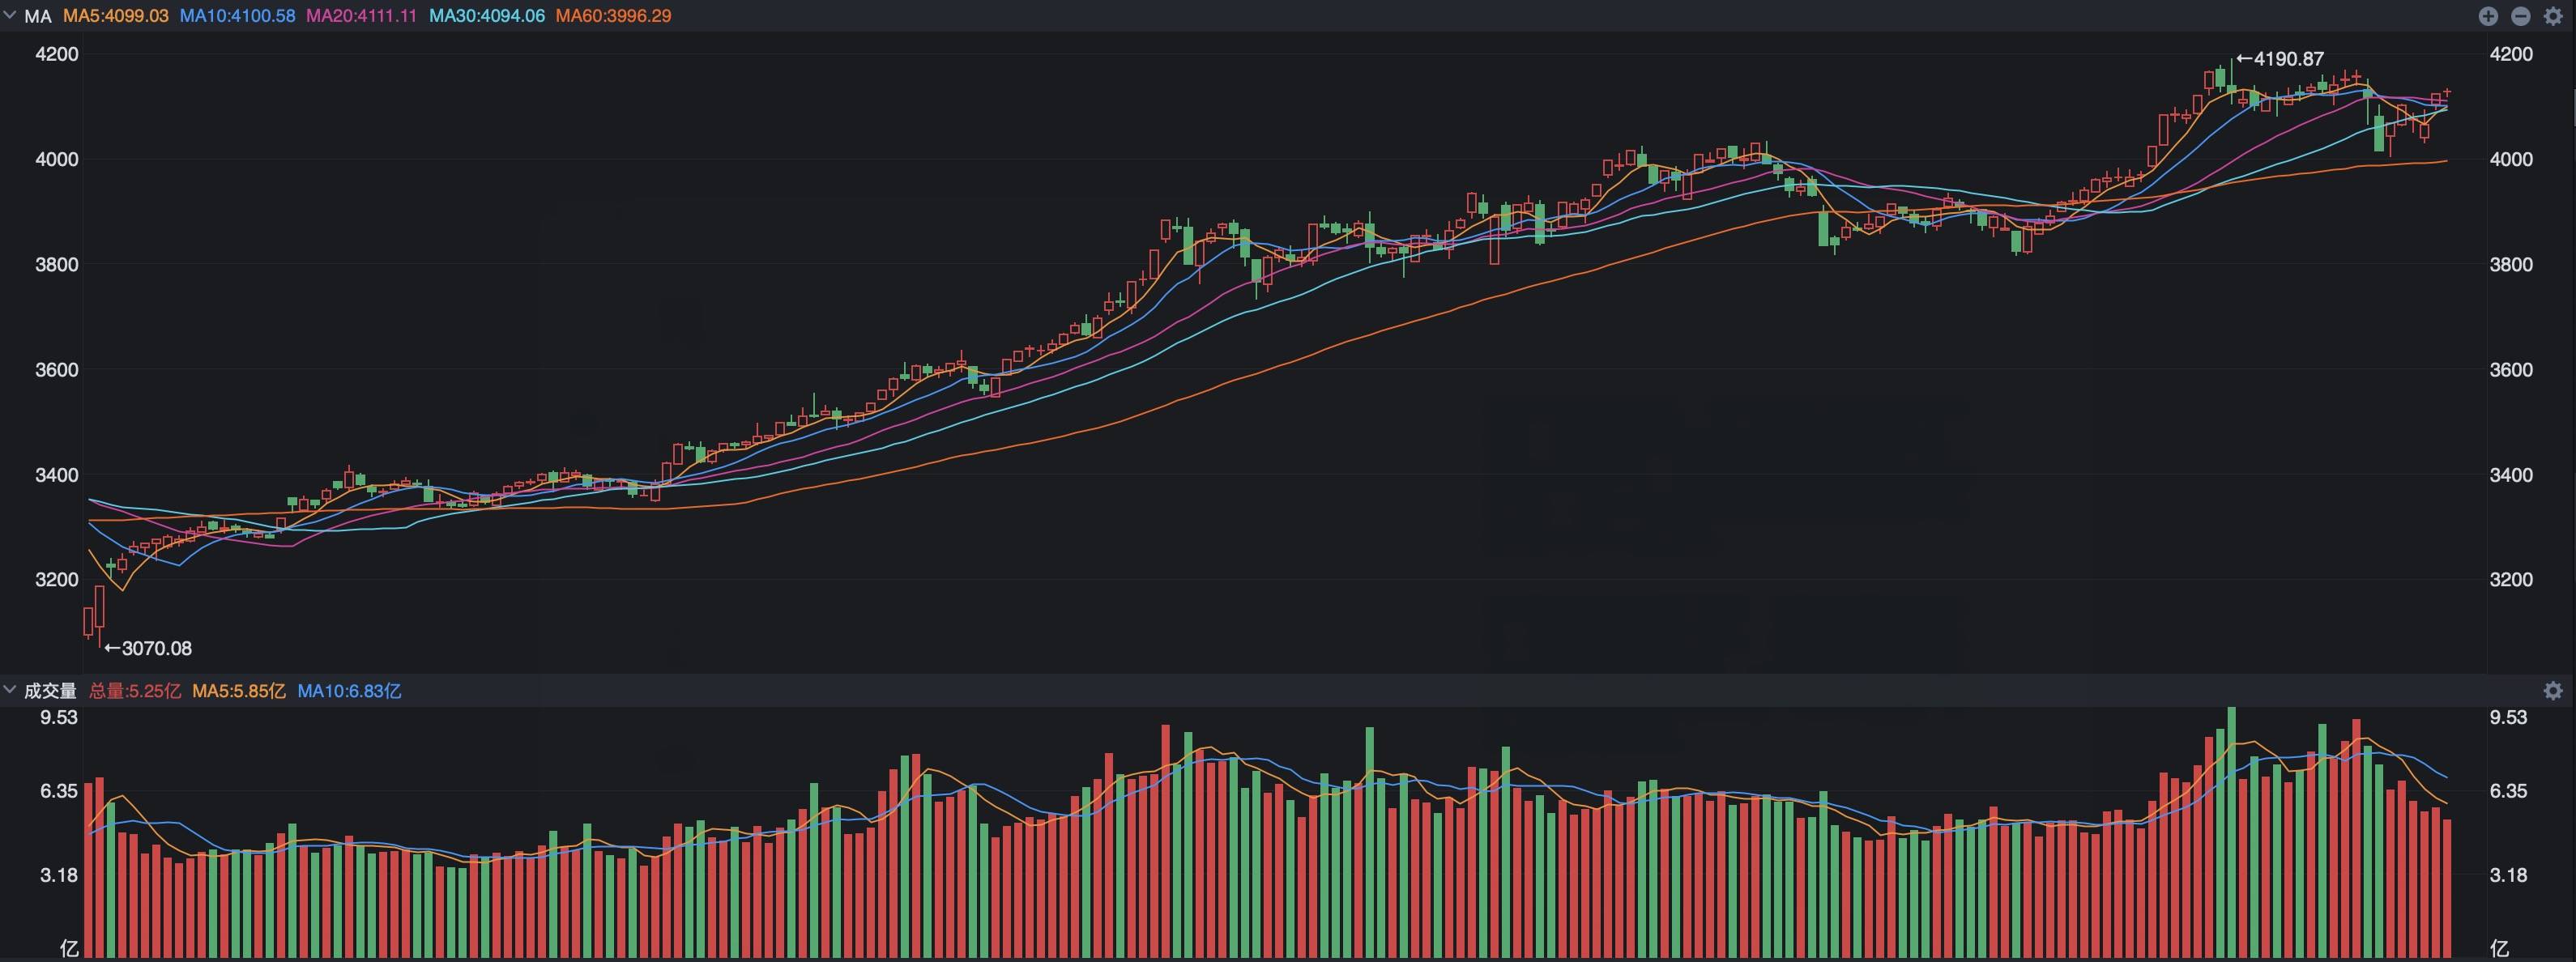Viewport: 2576px width, 962px height.
Task: Click the volume MA5:5.85亿 label
Action: 239,691
